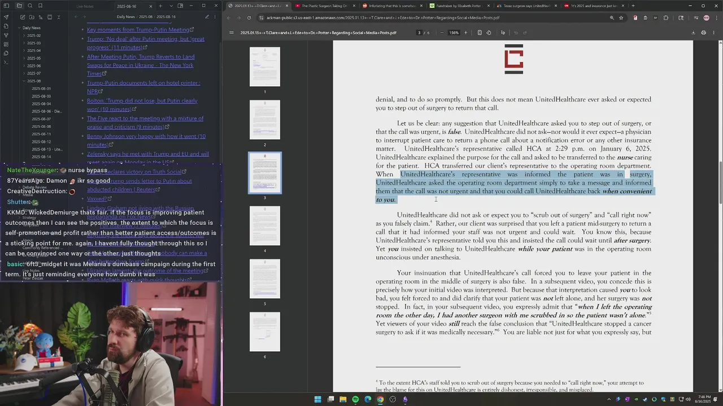This screenshot has width=723, height=406.
Task: Select page 6 thumbnail in PDF sidebar
Action: [x=264, y=332]
